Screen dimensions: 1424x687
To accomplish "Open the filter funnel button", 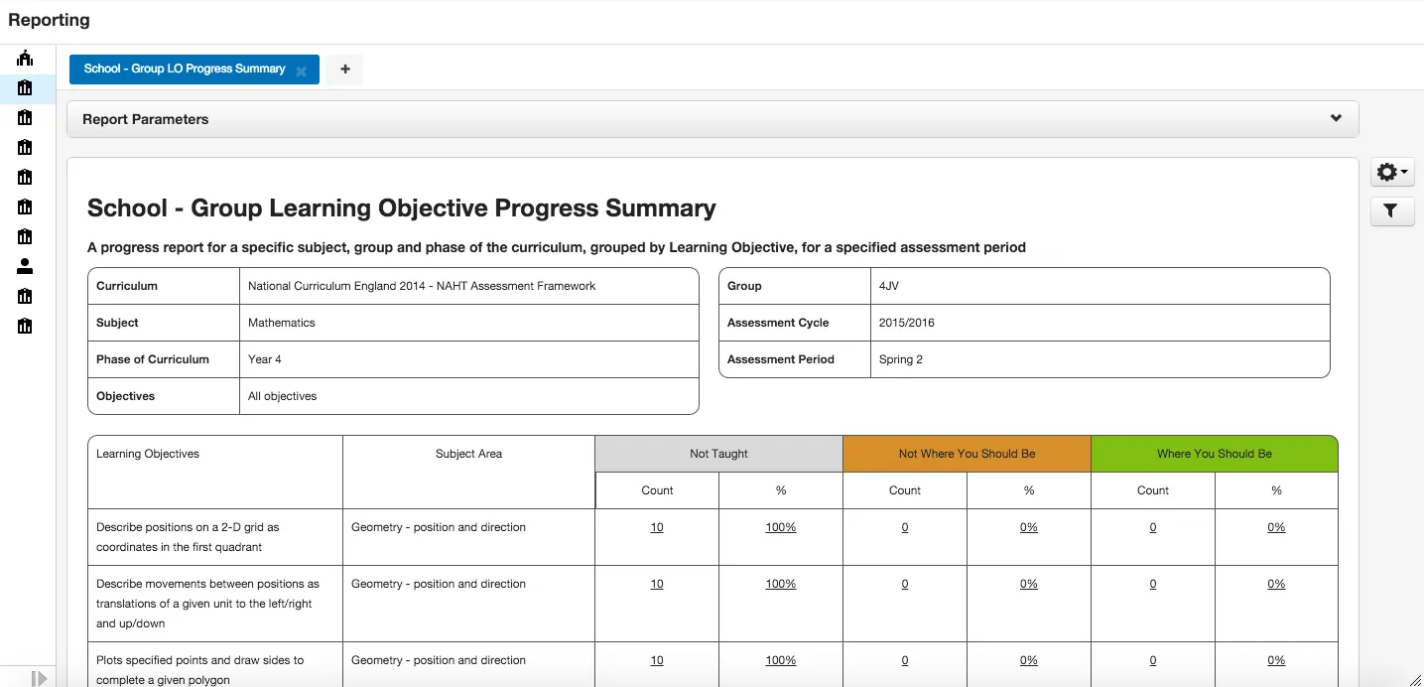I will pyautogui.click(x=1392, y=210).
